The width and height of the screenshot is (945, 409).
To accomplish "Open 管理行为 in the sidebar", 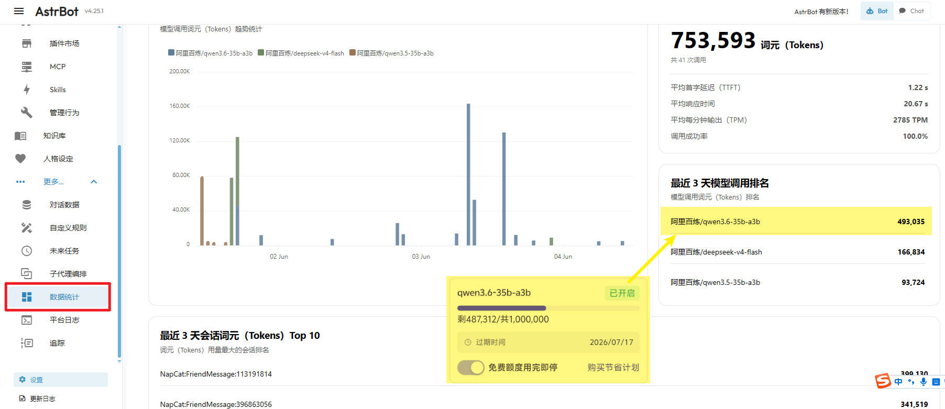I will pos(64,113).
